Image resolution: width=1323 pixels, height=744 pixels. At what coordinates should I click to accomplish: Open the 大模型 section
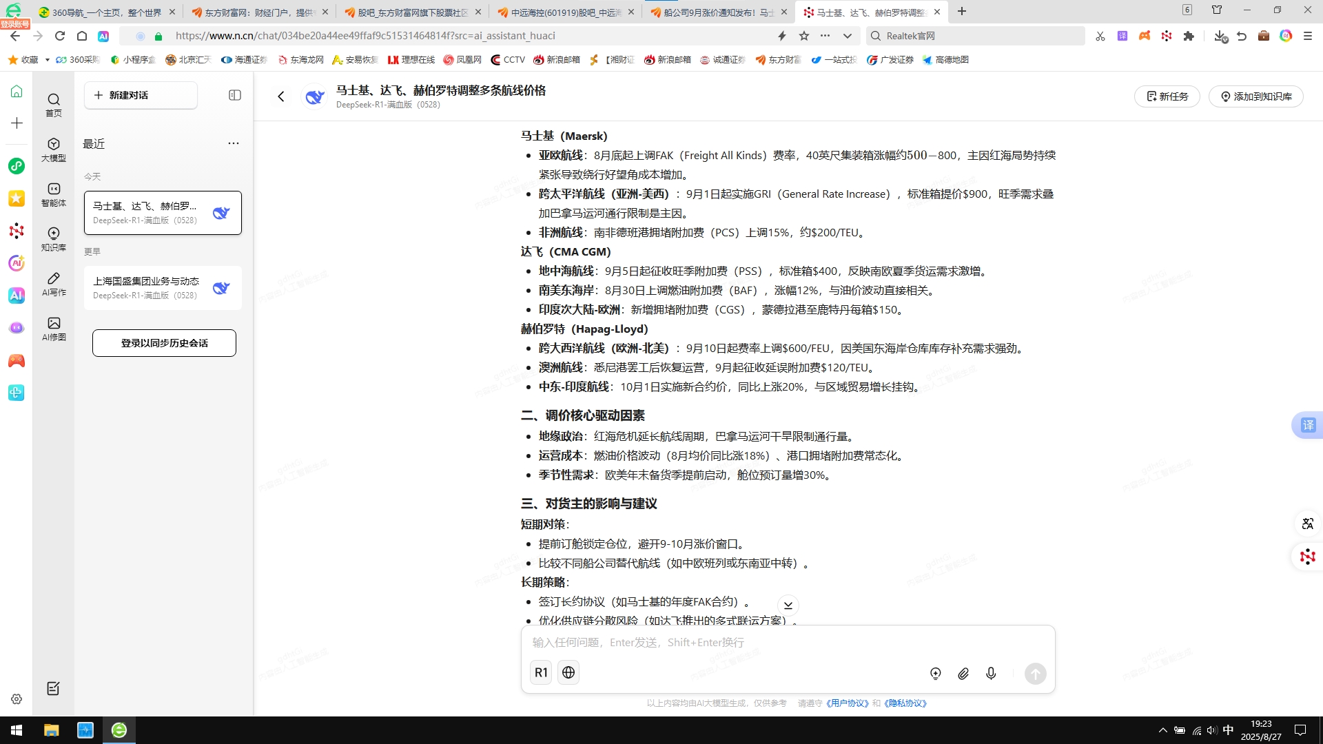54,149
